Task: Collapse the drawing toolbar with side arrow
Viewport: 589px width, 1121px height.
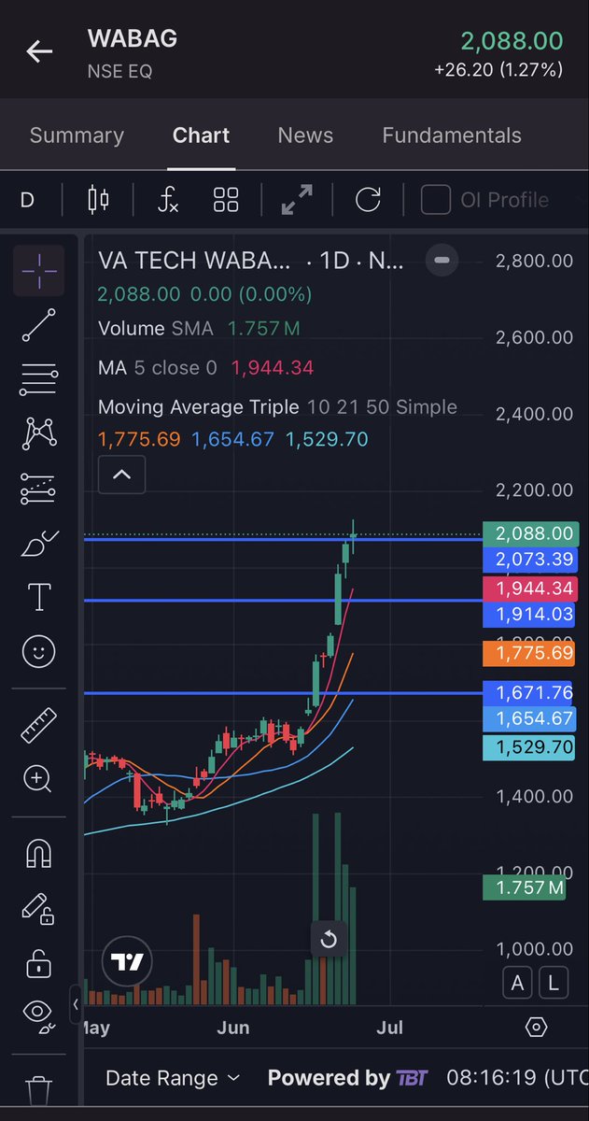Action: [x=76, y=1005]
